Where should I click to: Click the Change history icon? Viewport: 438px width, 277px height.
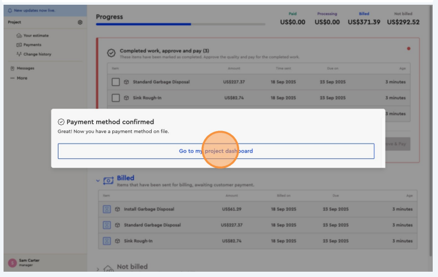point(19,54)
